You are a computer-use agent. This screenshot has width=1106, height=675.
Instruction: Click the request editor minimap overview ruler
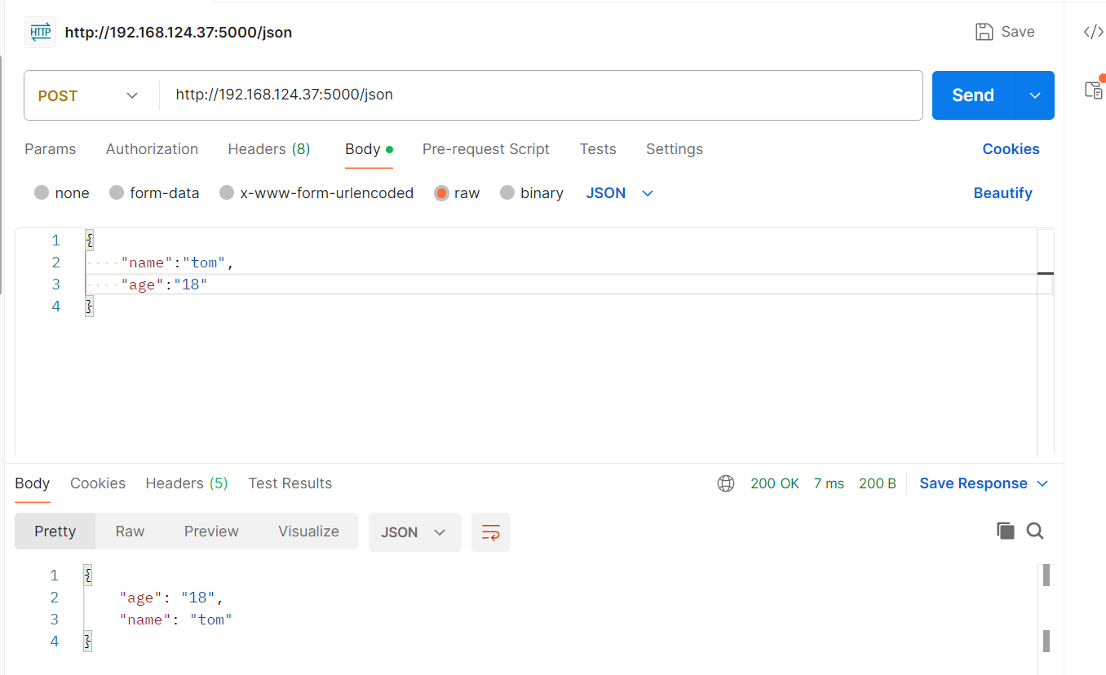click(1045, 342)
